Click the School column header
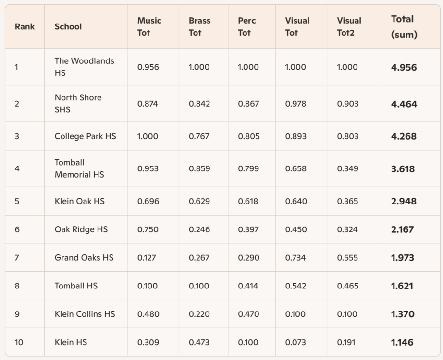This screenshot has height=360, width=443. click(x=68, y=27)
